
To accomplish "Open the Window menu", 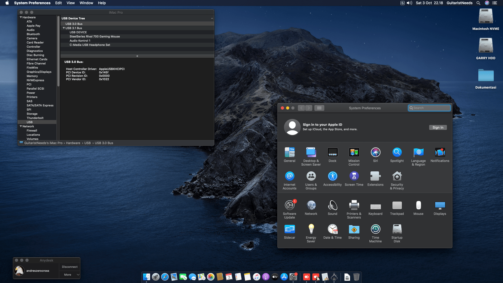I will pos(86,3).
